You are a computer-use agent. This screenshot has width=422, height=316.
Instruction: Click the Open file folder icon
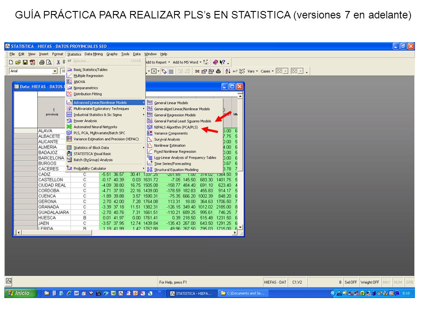18,62
